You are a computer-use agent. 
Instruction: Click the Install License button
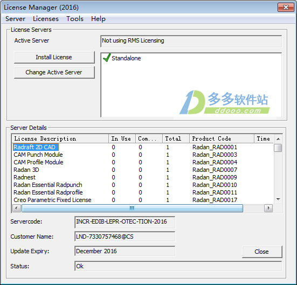pyautogui.click(x=54, y=57)
